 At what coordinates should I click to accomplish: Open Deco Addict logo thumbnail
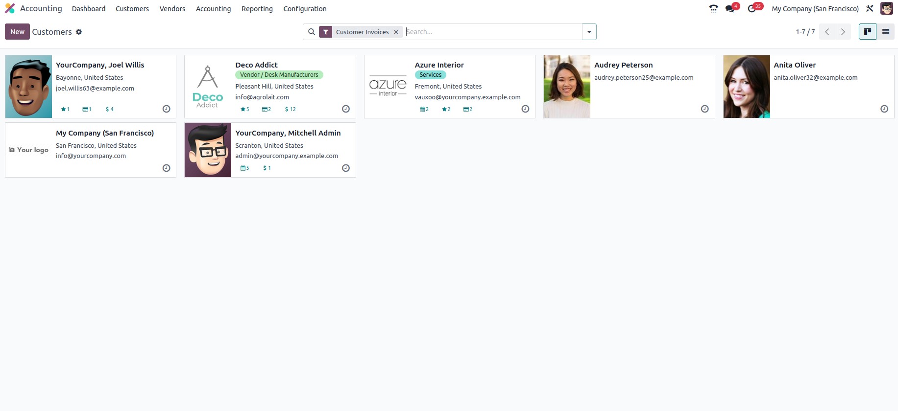pyautogui.click(x=208, y=87)
